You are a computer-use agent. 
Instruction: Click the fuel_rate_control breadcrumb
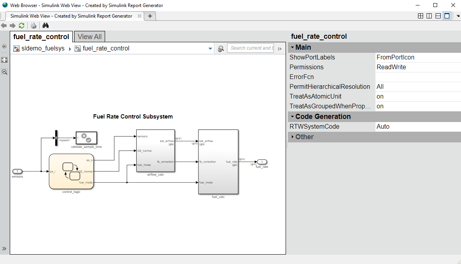tap(106, 48)
